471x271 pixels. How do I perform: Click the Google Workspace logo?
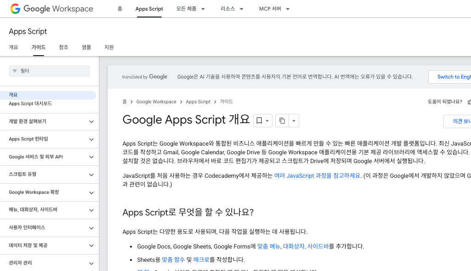click(51, 9)
